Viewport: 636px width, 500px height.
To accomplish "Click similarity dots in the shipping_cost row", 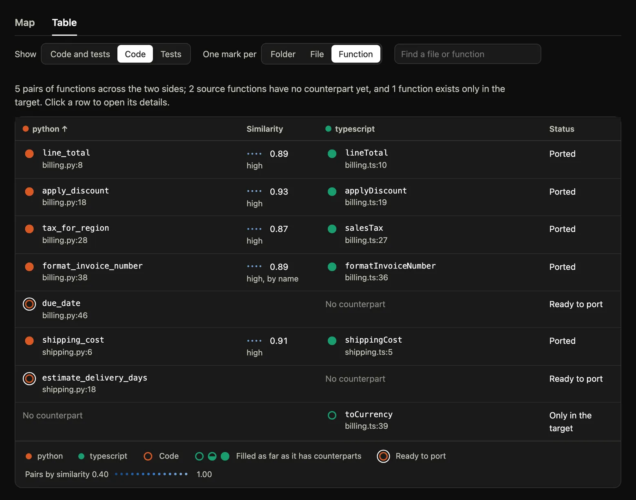I will click(254, 341).
